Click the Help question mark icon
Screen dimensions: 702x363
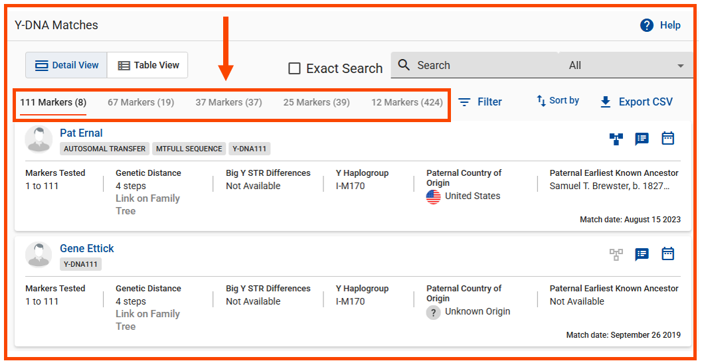tap(647, 25)
